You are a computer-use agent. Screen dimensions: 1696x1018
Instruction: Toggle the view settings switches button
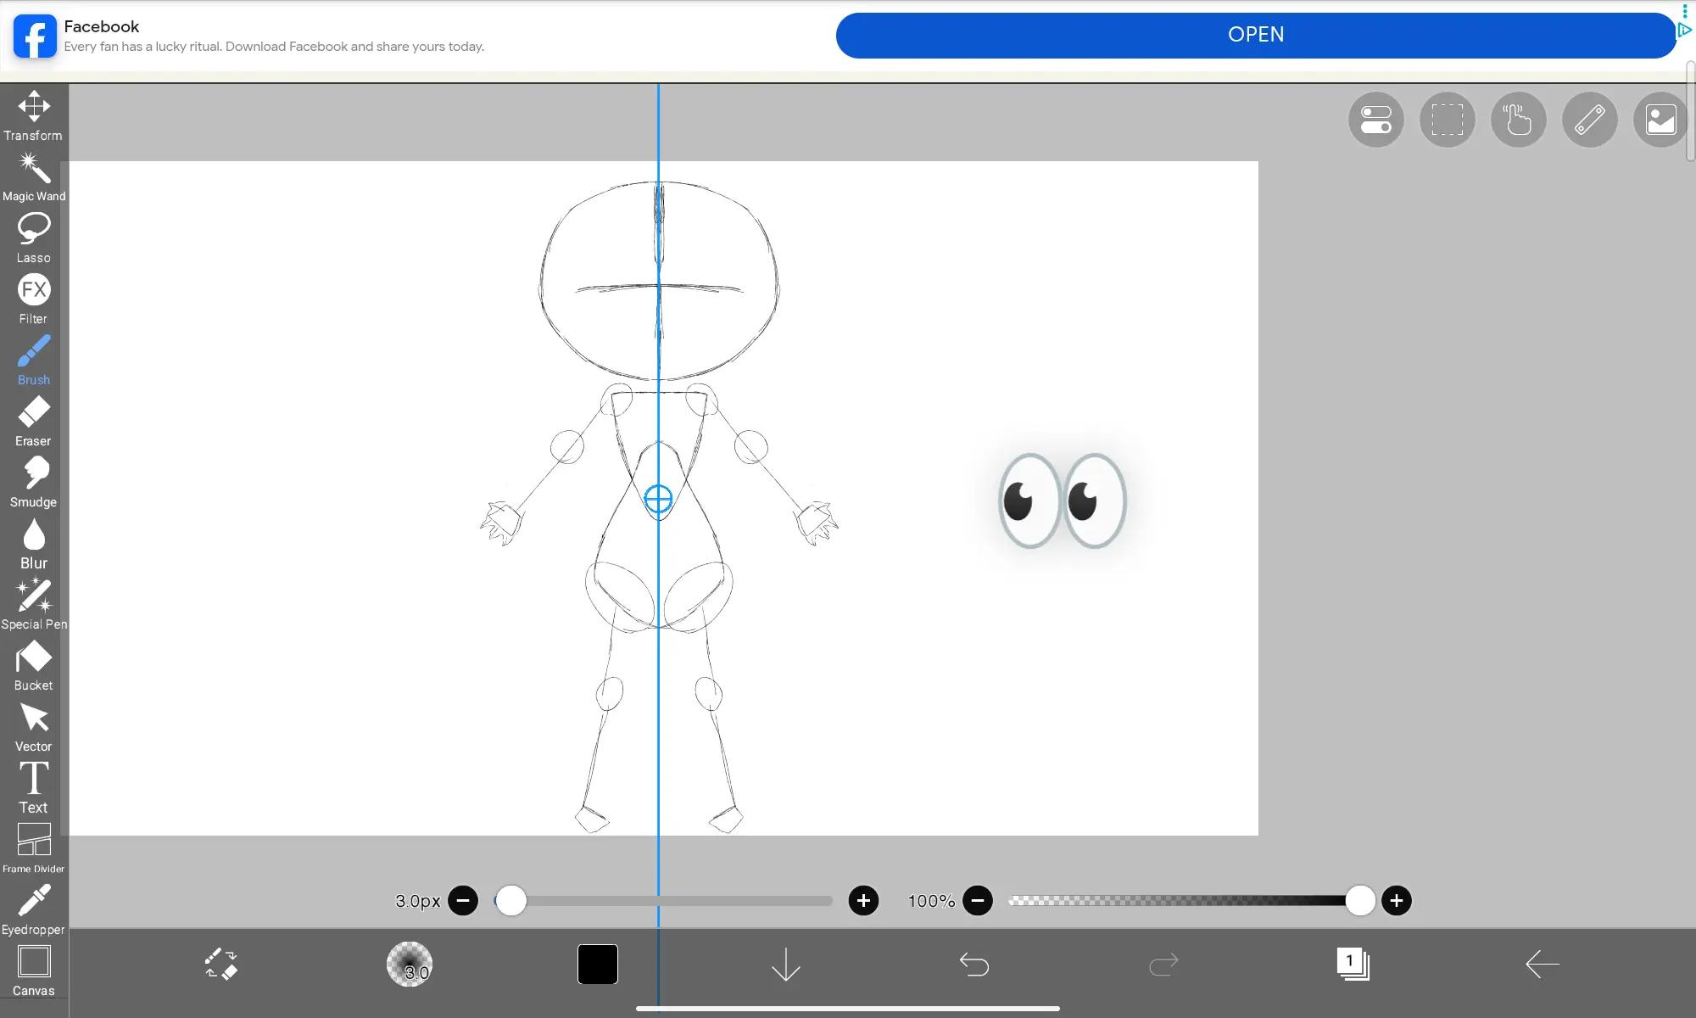point(1376,120)
